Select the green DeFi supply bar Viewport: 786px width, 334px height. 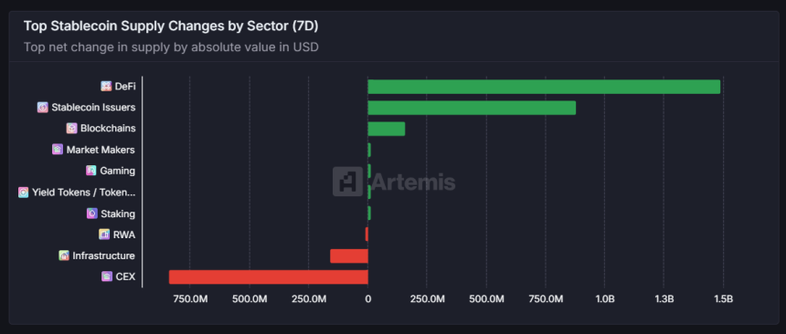[x=544, y=87]
